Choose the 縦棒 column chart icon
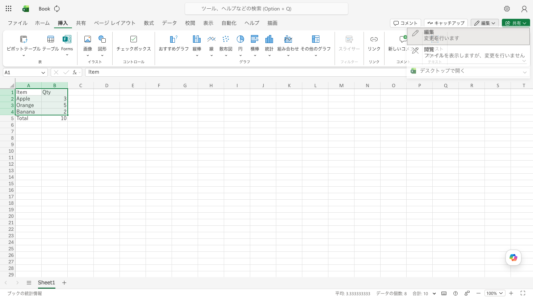The height and width of the screenshot is (297, 533). tap(197, 39)
